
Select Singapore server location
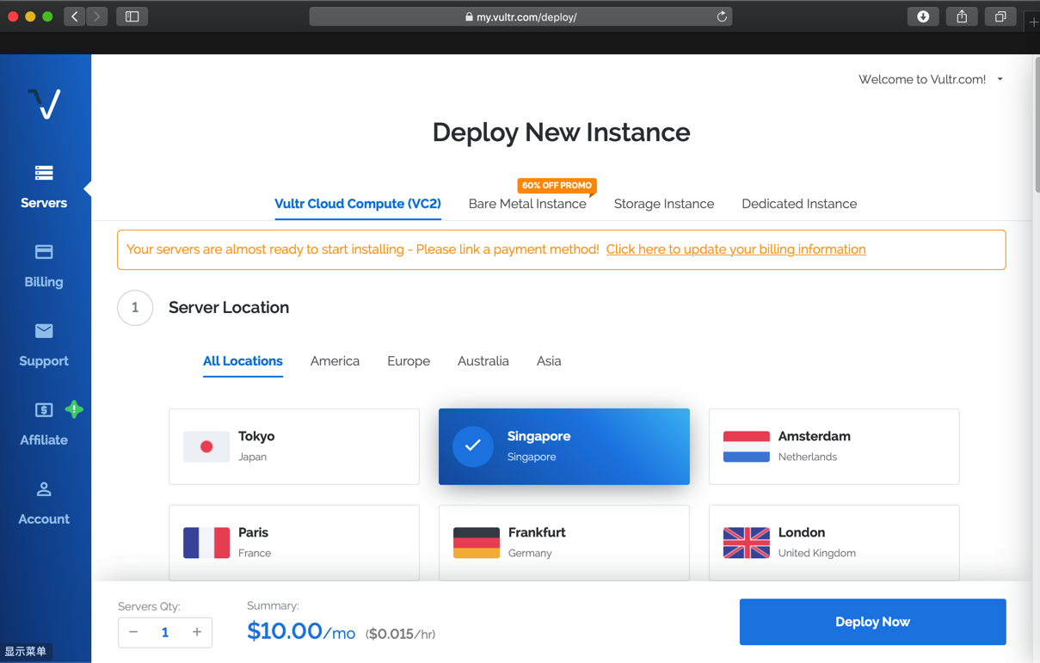pos(564,446)
